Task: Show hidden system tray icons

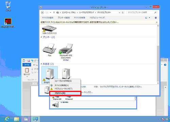Action: click(159, 119)
